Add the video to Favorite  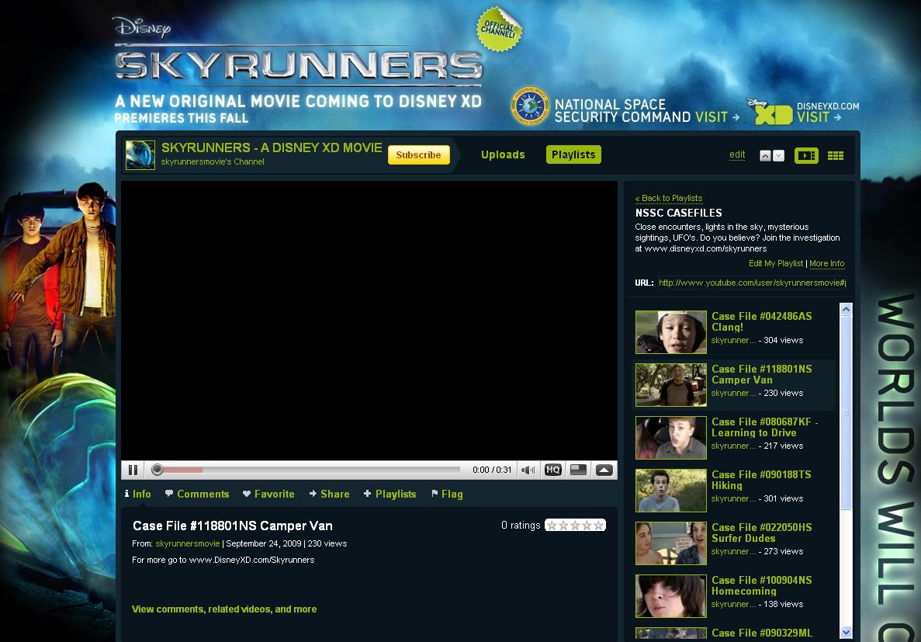pos(268,494)
